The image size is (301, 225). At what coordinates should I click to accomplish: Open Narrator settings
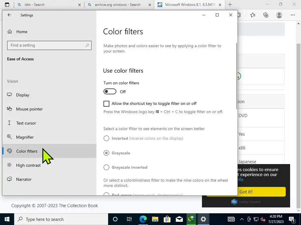click(x=49, y=179)
